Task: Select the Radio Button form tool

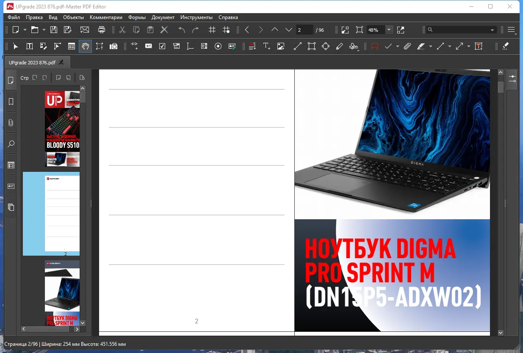Action: (x=218, y=46)
